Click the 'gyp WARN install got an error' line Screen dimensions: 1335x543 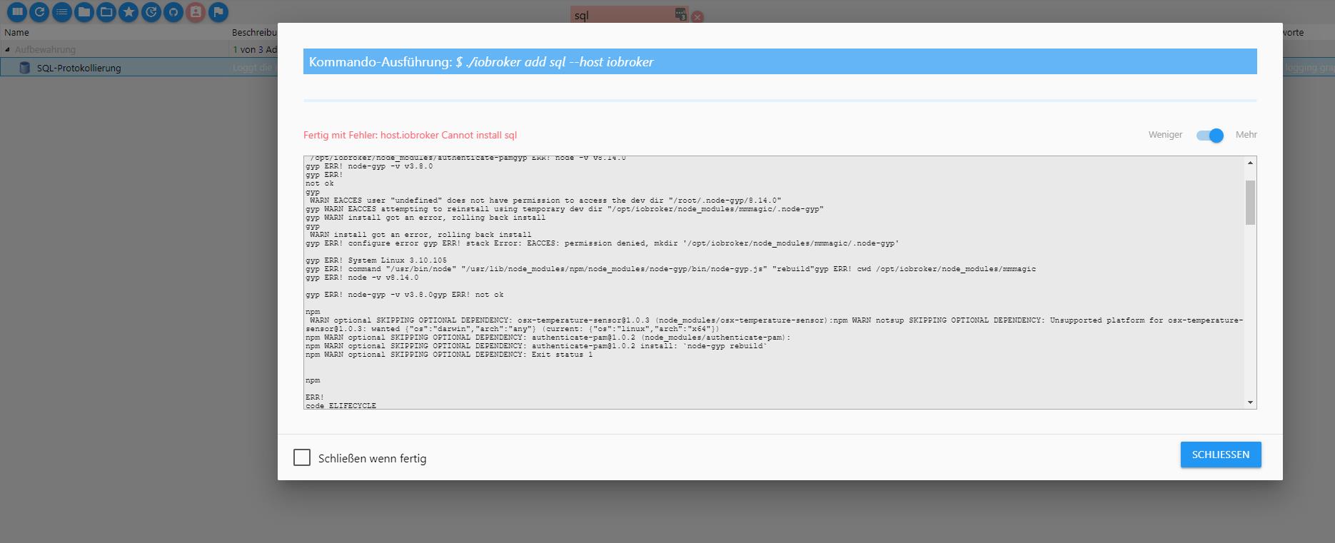(x=425, y=218)
